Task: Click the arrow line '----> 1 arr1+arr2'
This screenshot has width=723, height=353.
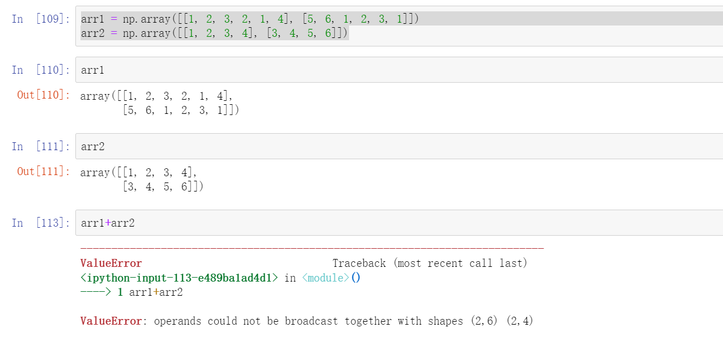Action: pos(131,292)
